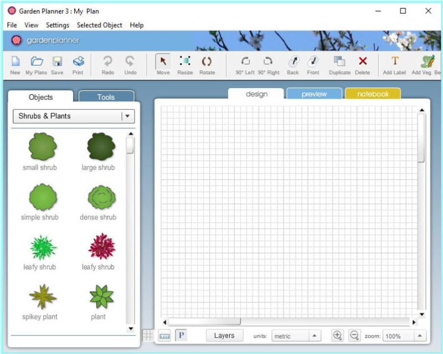Pick the plant object
This screenshot has width=443, height=354.
(x=101, y=296)
